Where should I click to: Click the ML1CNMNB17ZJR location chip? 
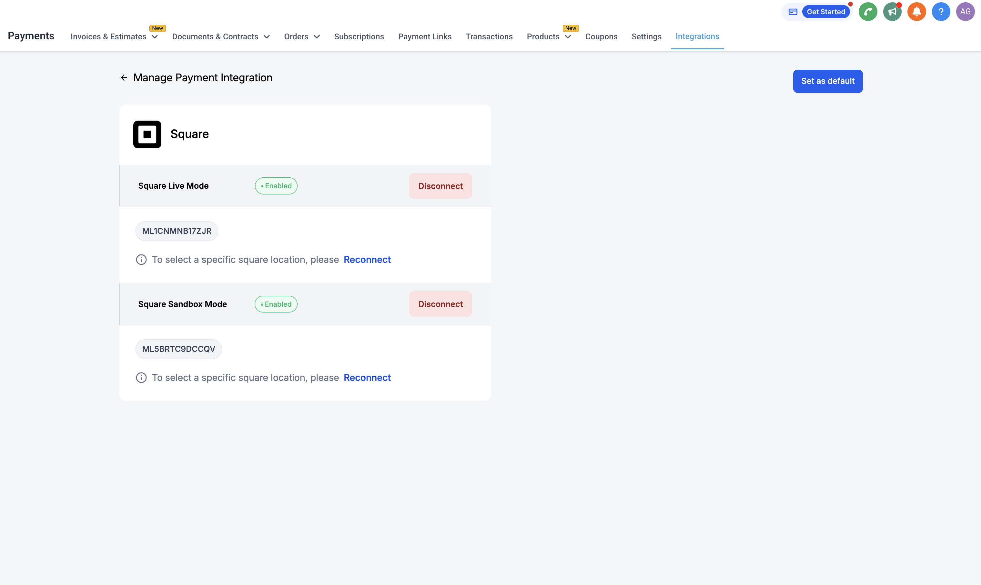(177, 231)
